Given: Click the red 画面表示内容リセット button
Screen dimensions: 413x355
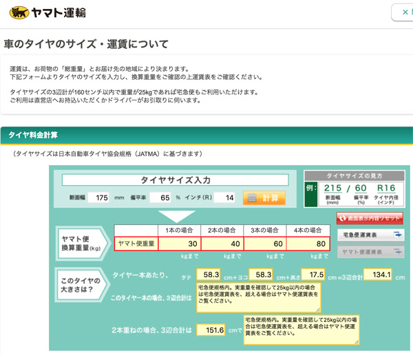Looking at the screenshot, I should pos(370,218).
